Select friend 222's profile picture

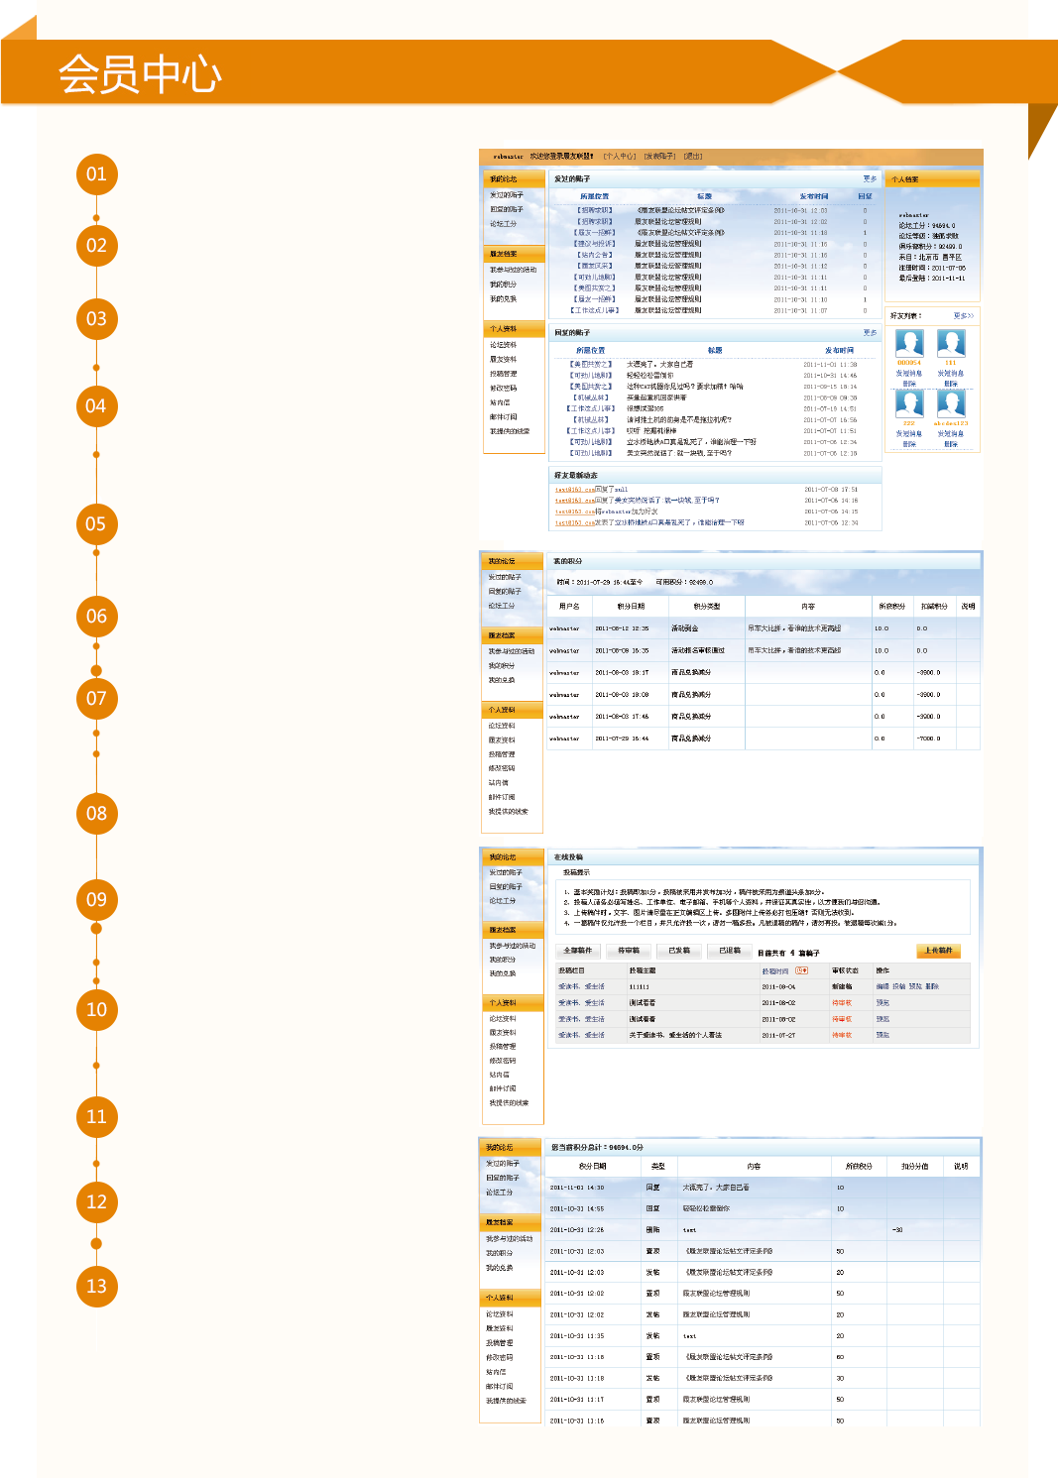(x=909, y=403)
